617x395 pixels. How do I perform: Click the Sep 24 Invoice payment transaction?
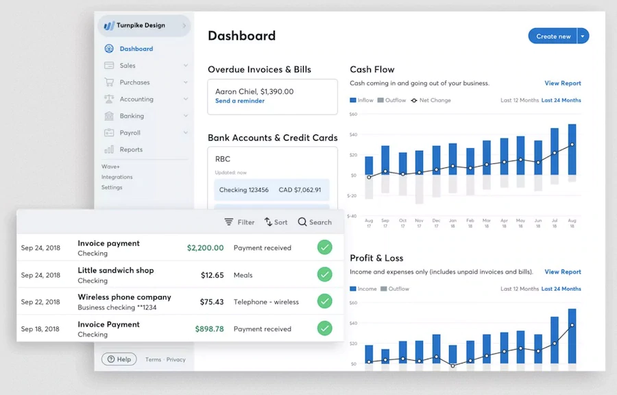(180, 248)
